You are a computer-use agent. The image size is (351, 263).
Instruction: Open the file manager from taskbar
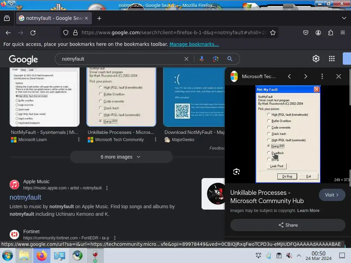click(x=24, y=255)
